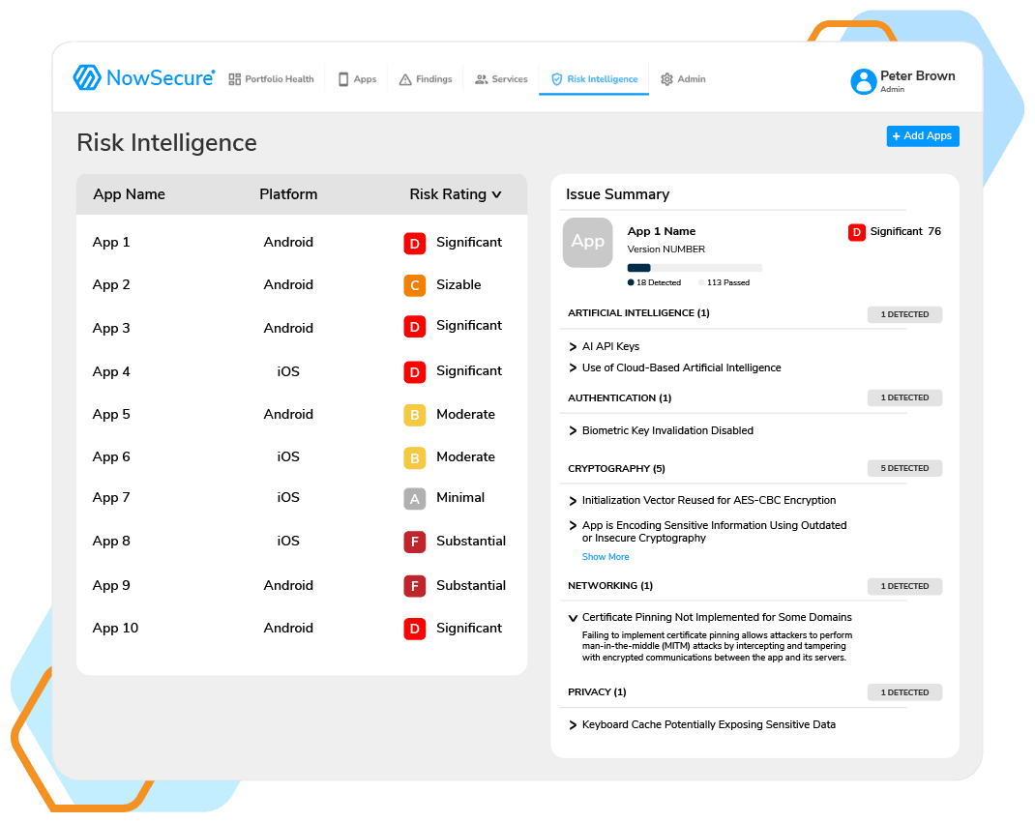Click App 9's F rating badge
This screenshot has height=822, width=1035.
(415, 586)
